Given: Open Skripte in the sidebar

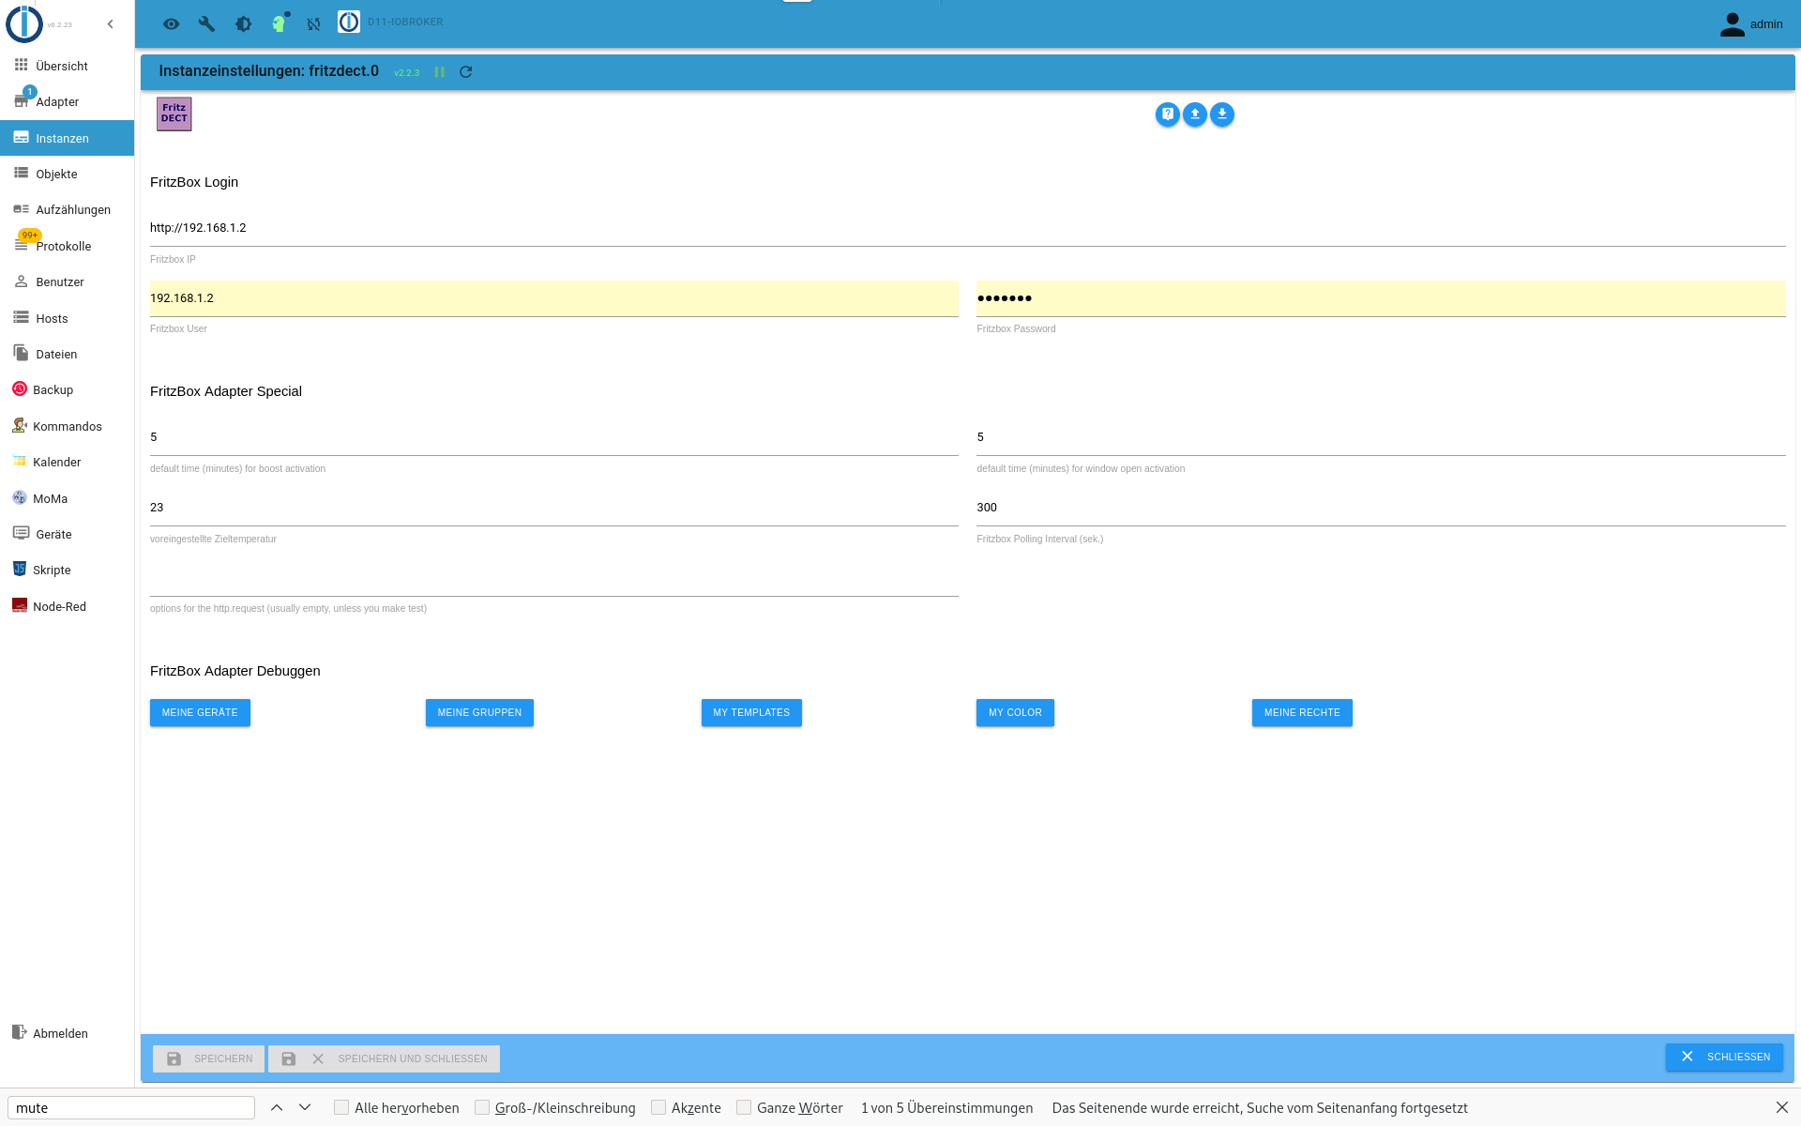Looking at the screenshot, I should coord(67,570).
